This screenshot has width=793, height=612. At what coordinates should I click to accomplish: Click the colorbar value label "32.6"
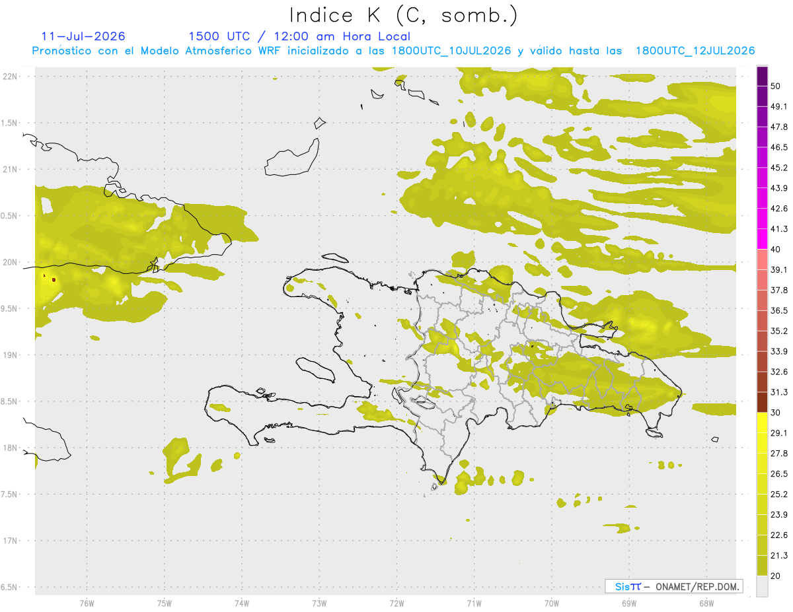point(779,372)
